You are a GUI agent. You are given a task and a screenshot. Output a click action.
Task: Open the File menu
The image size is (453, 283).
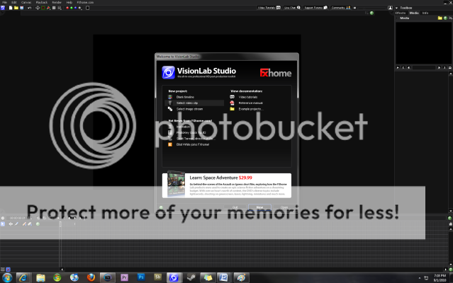pos(5,2)
